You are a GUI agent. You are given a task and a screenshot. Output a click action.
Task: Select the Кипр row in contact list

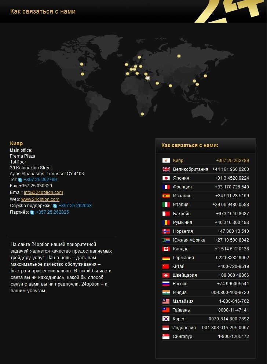[205, 161]
